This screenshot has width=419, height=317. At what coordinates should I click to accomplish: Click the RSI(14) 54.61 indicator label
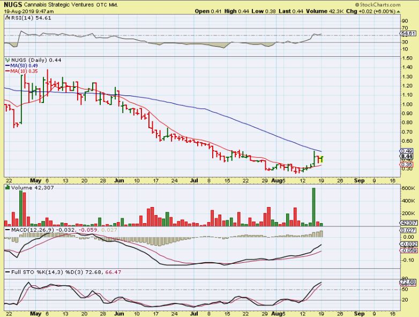(x=31, y=18)
